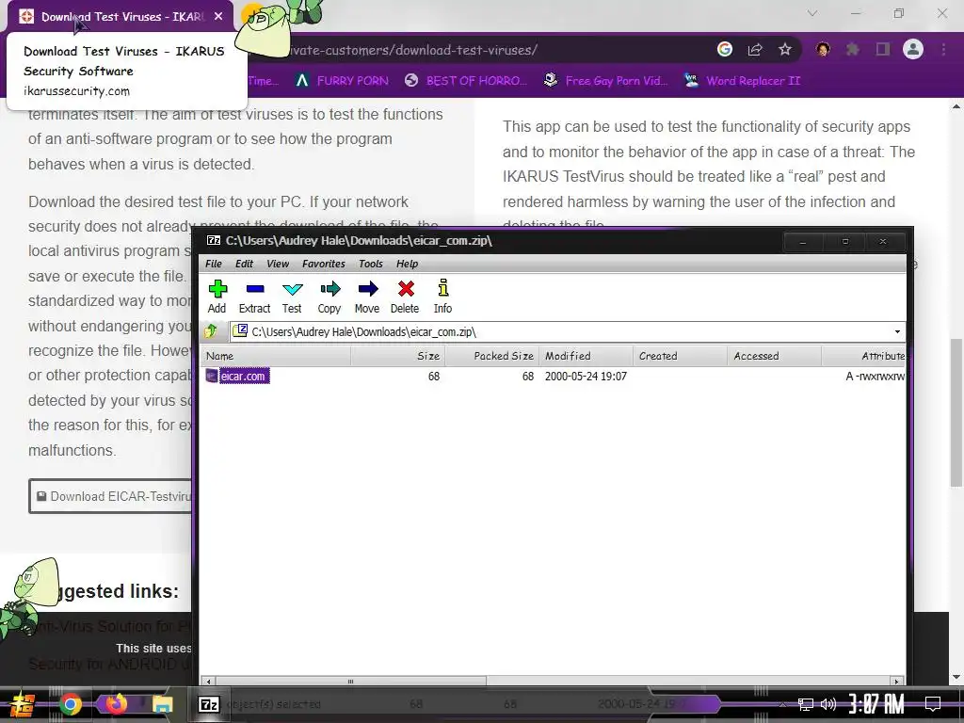Close the Download Test Viruses browser tab
The height and width of the screenshot is (723, 964).
click(x=218, y=17)
